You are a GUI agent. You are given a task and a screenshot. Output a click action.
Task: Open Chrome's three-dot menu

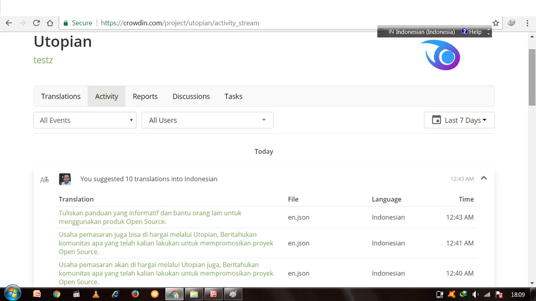527,23
